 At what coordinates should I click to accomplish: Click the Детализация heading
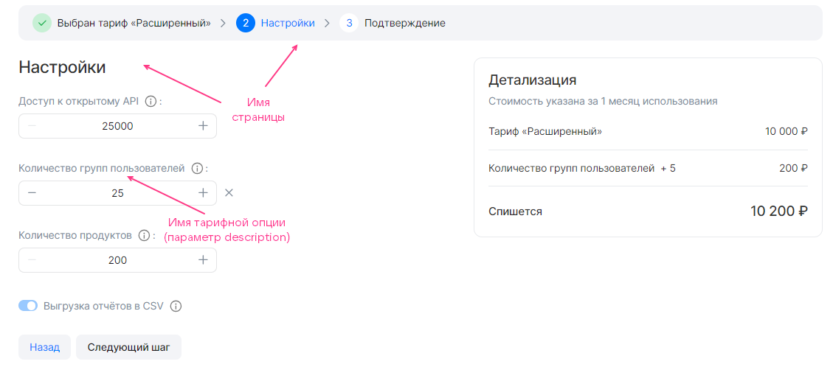tap(532, 80)
